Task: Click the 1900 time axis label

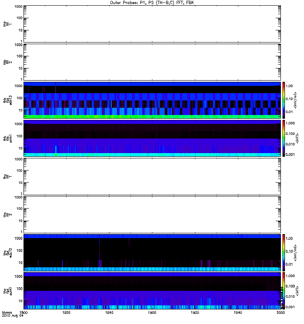Action: coord(152,312)
